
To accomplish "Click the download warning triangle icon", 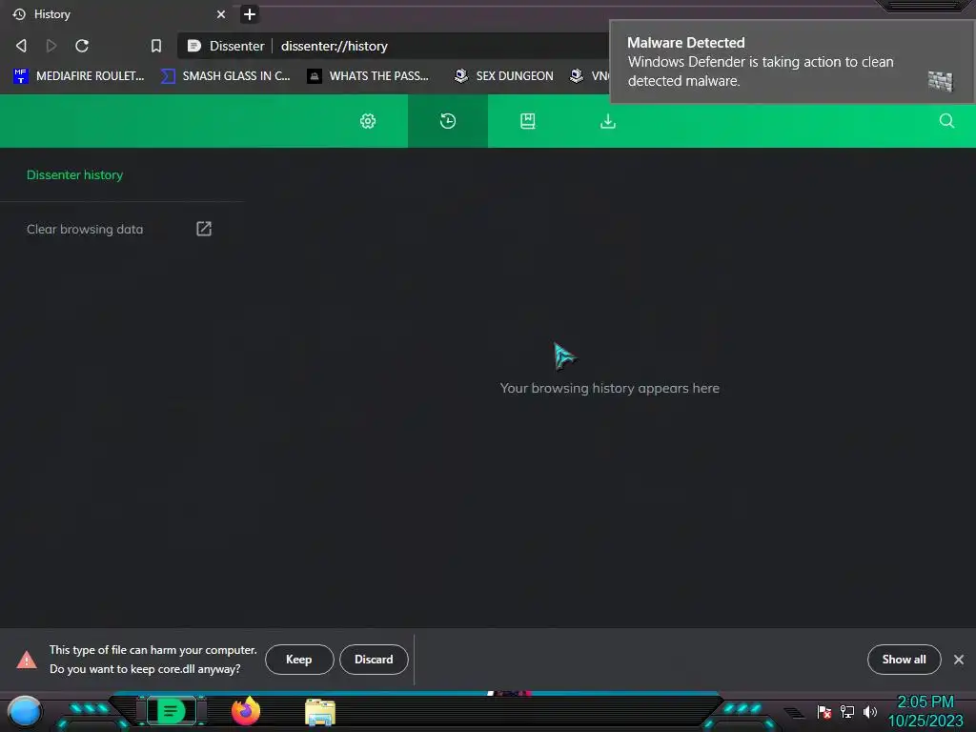I will pyautogui.click(x=27, y=660).
